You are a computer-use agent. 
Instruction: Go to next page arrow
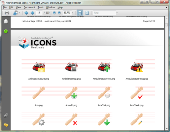pyautogui.click(x=32, y=13)
